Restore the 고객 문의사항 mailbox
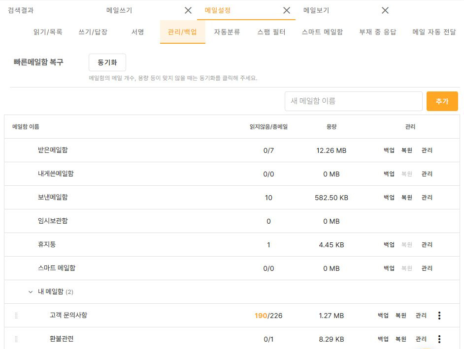Image resolution: width=464 pixels, height=349 pixels. [x=400, y=316]
